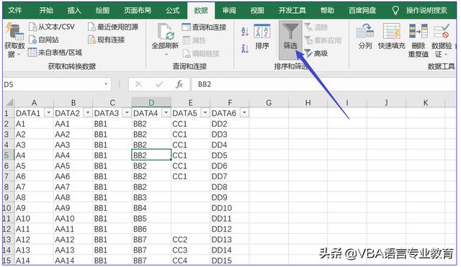The width and height of the screenshot is (461, 267).
Task: Import data 从文本/CSV
Action: tap(52, 27)
